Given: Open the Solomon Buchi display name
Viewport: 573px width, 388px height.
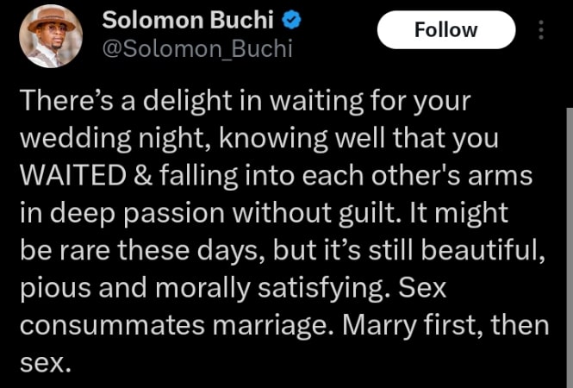Looking at the screenshot, I should (x=171, y=19).
